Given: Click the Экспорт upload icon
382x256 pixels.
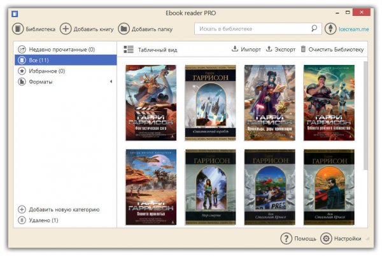Looking at the screenshot, I should coord(269,49).
